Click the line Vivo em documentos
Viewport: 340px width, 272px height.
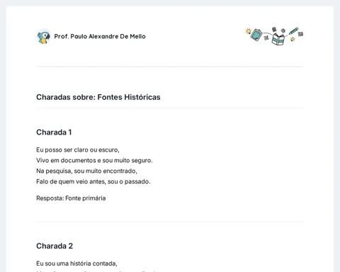click(94, 161)
